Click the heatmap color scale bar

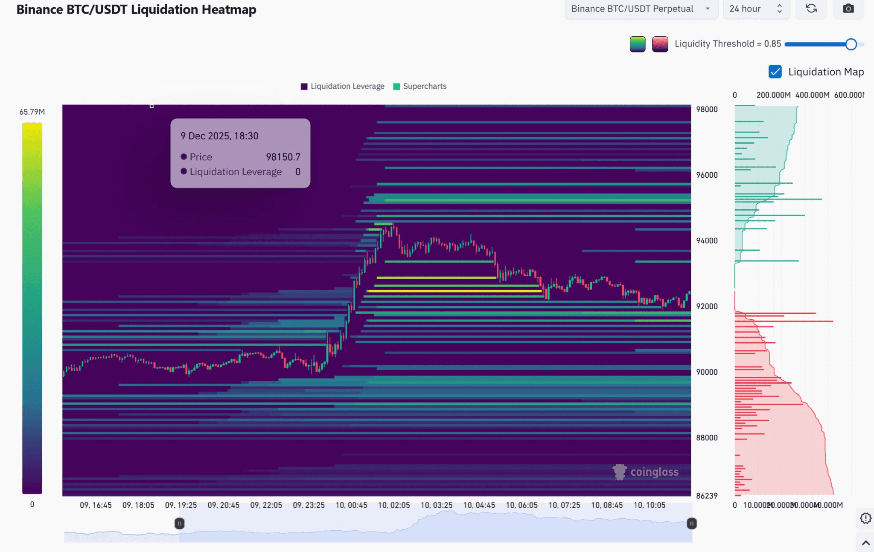(x=32, y=308)
